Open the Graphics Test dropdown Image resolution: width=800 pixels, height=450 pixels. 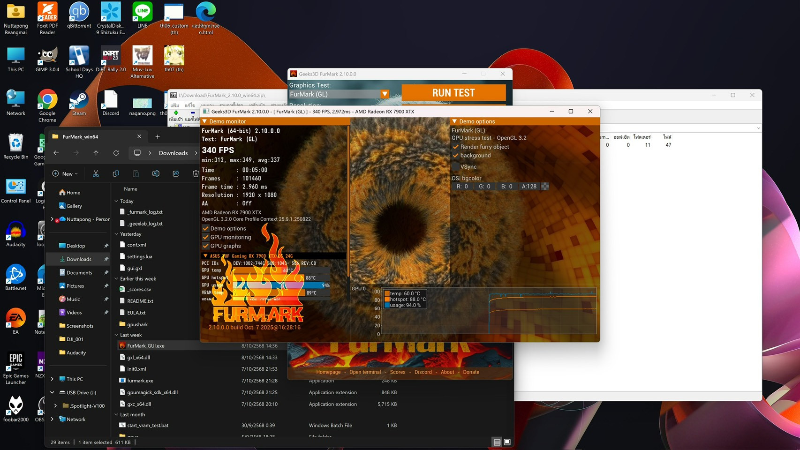pyautogui.click(x=385, y=94)
